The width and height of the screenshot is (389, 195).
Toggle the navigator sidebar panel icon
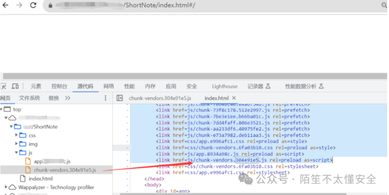pos(120,98)
